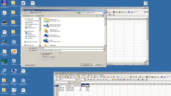Click binoculars icon in background Calc window
This screenshot has width=171, height=96.
pos(114,12)
